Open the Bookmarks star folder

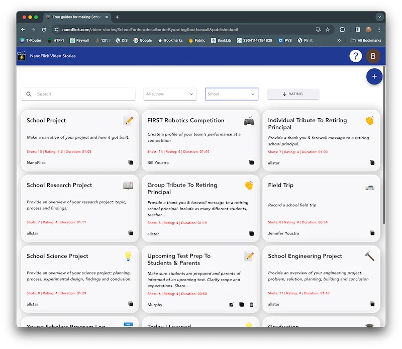(170, 41)
